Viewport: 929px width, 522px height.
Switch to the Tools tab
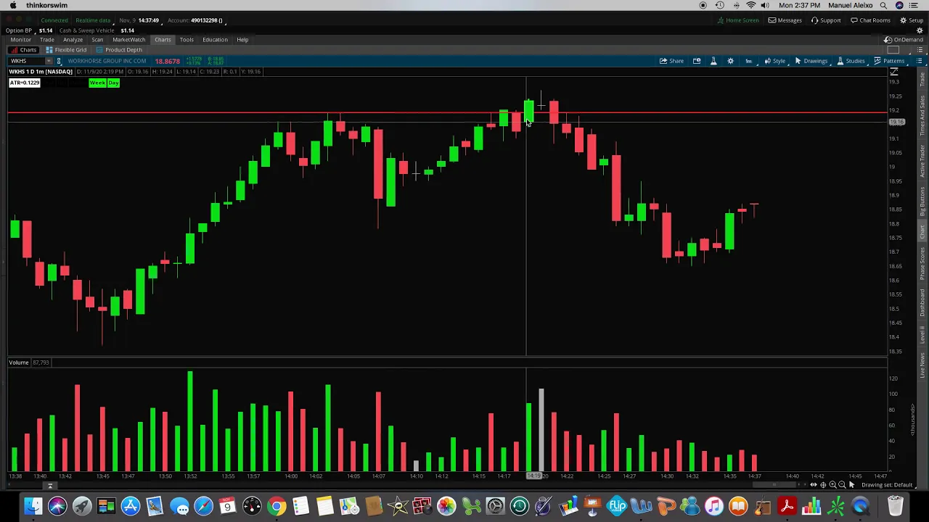[187, 40]
